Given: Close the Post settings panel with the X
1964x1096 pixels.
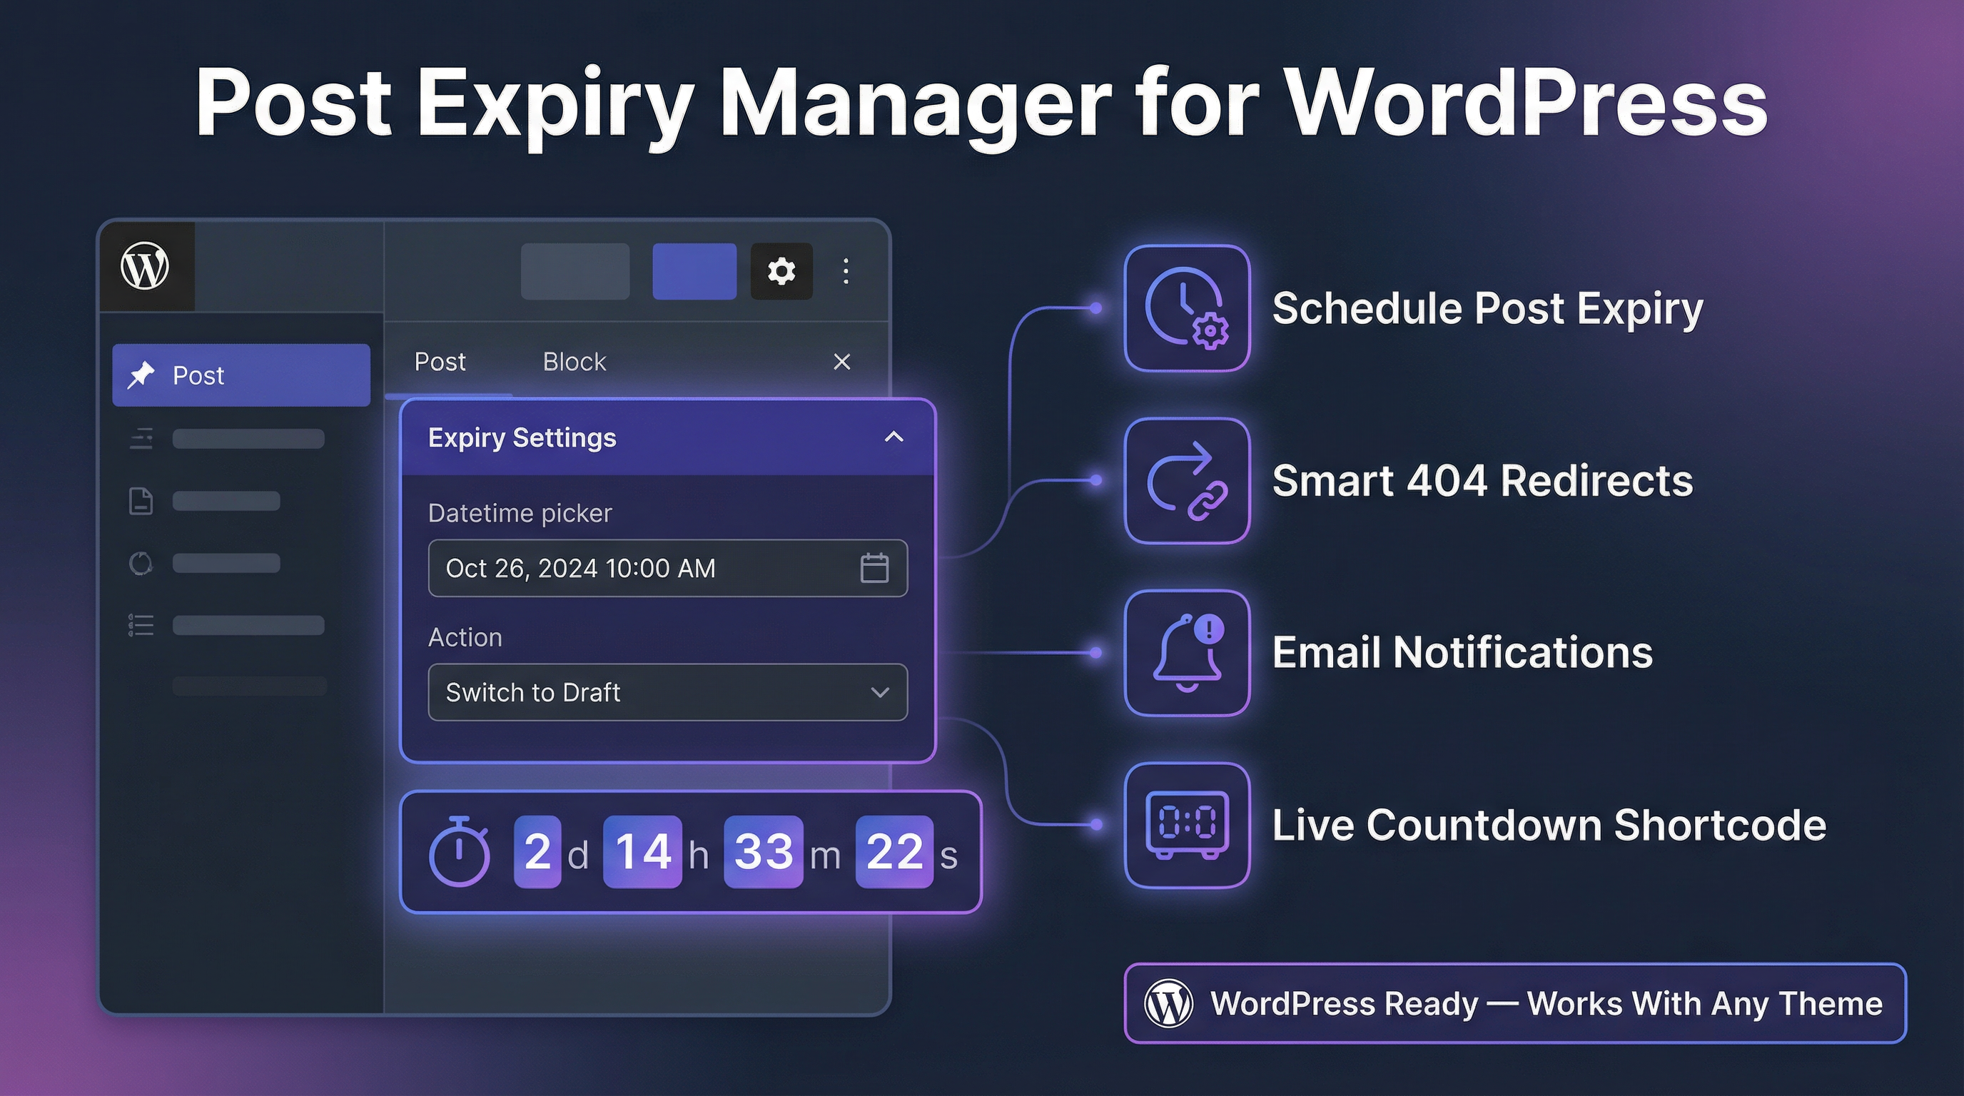Looking at the screenshot, I should (x=841, y=362).
